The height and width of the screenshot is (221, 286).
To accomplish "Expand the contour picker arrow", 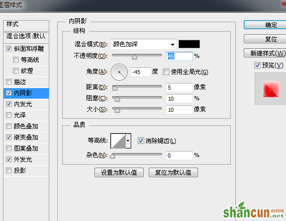I will (x=128, y=141).
